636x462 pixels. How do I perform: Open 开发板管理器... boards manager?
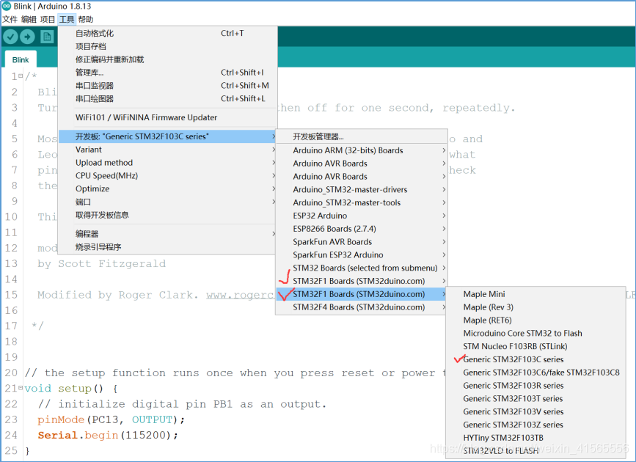click(362, 136)
